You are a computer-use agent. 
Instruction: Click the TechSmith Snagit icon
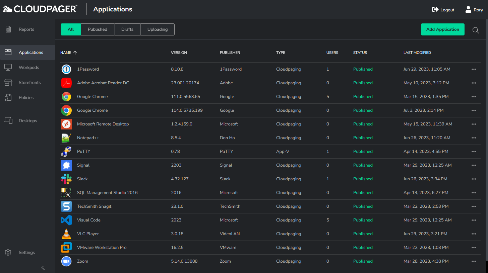(66, 206)
